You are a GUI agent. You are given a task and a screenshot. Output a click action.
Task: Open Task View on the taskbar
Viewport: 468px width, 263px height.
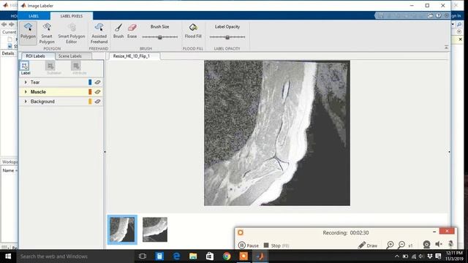[x=143, y=256]
